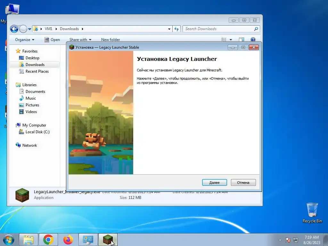Click the search magnifier icon in Explorer
The image size is (328, 246).
[256, 29]
